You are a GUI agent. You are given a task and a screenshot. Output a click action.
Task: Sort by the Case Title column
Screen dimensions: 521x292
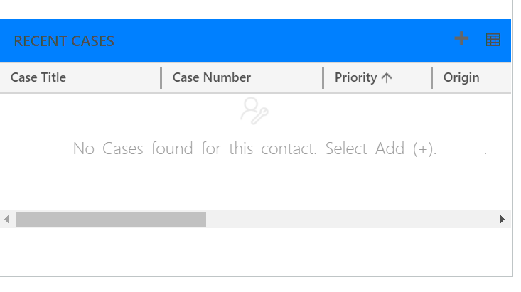coord(38,78)
